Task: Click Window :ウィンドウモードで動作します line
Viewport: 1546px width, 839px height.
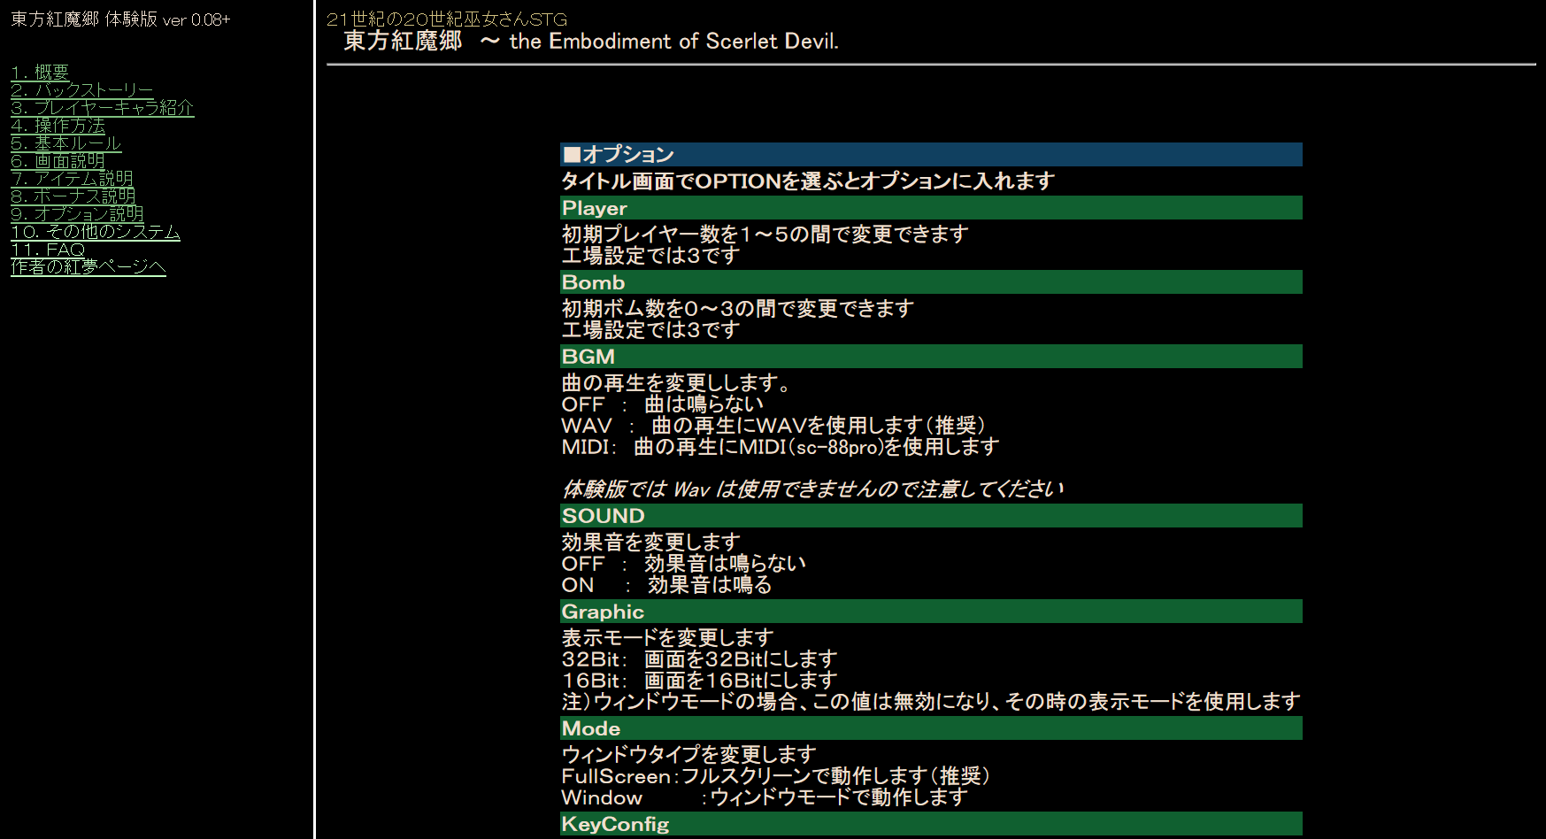Action: (x=765, y=797)
